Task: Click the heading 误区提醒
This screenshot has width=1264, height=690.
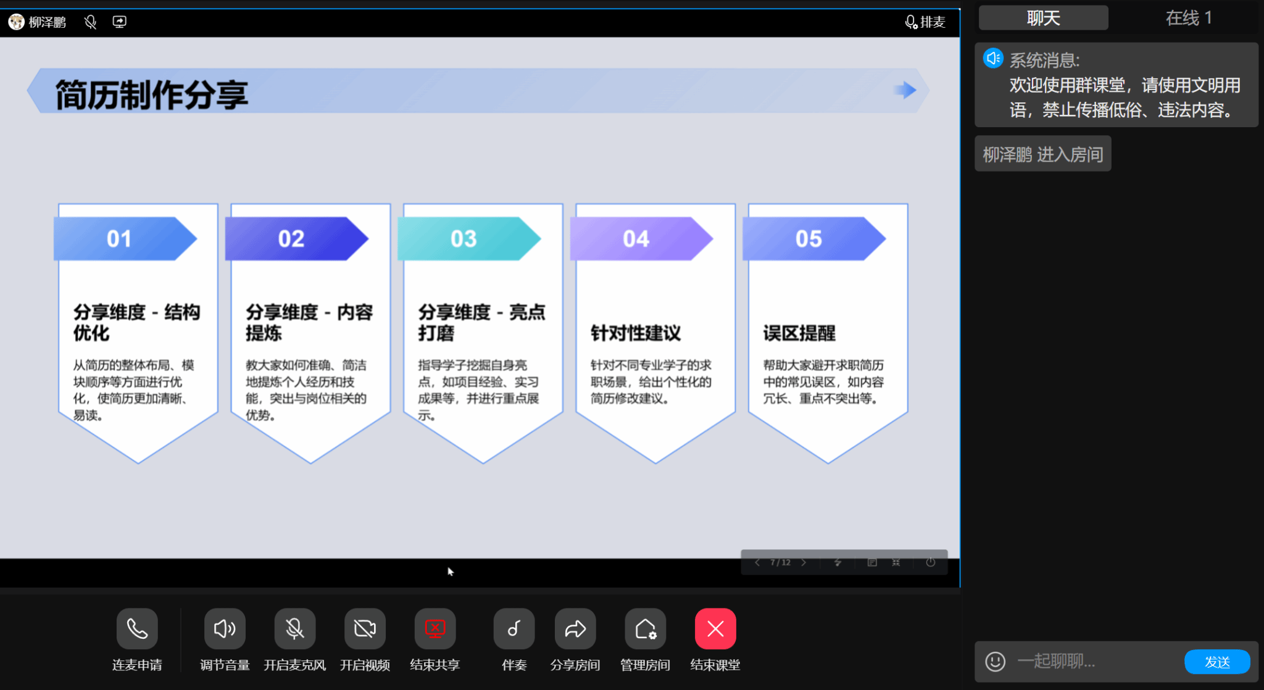Action: (799, 333)
